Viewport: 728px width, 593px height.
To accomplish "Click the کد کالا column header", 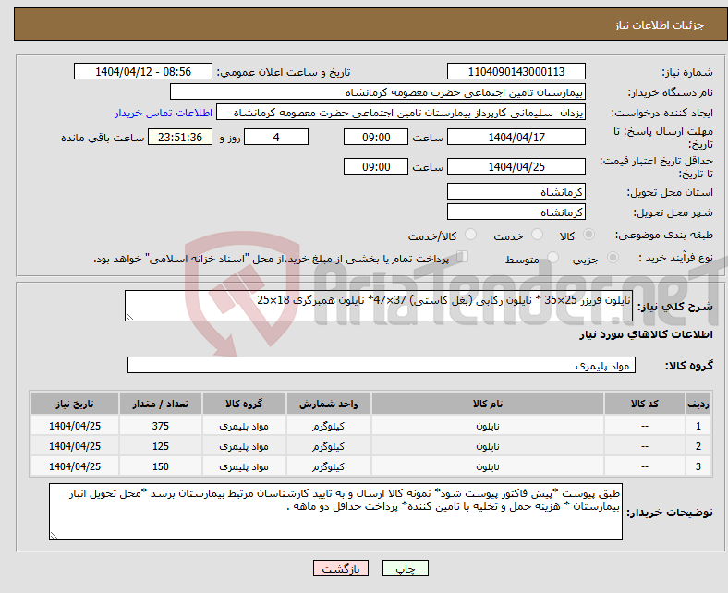I will [645, 404].
